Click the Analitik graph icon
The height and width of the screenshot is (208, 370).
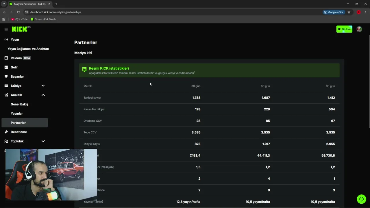6,95
